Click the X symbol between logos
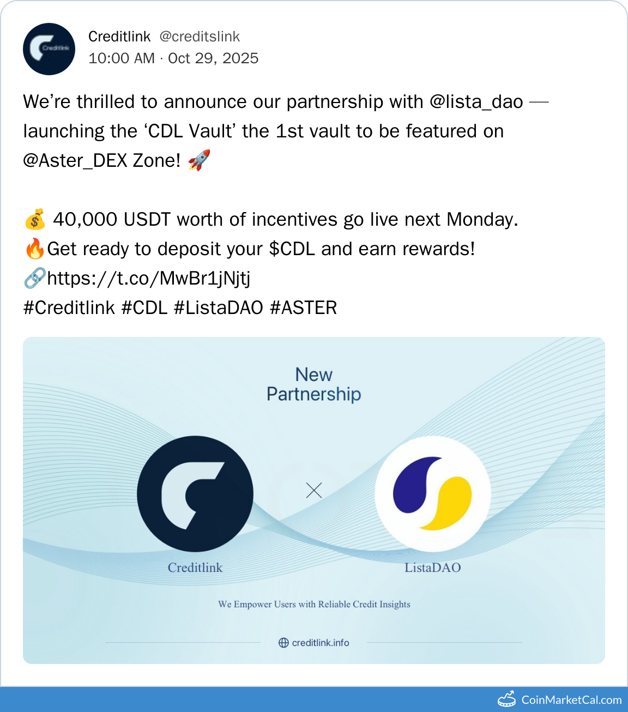 pos(314,491)
